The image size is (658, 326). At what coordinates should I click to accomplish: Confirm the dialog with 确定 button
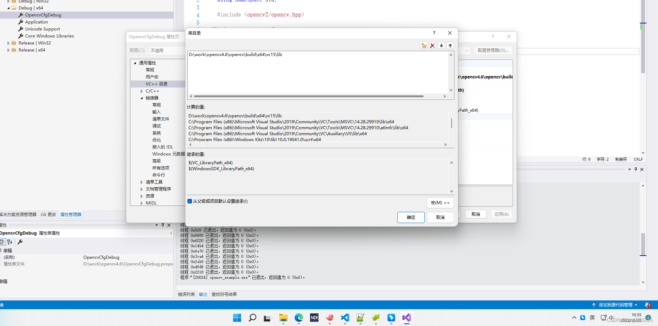coord(411,217)
